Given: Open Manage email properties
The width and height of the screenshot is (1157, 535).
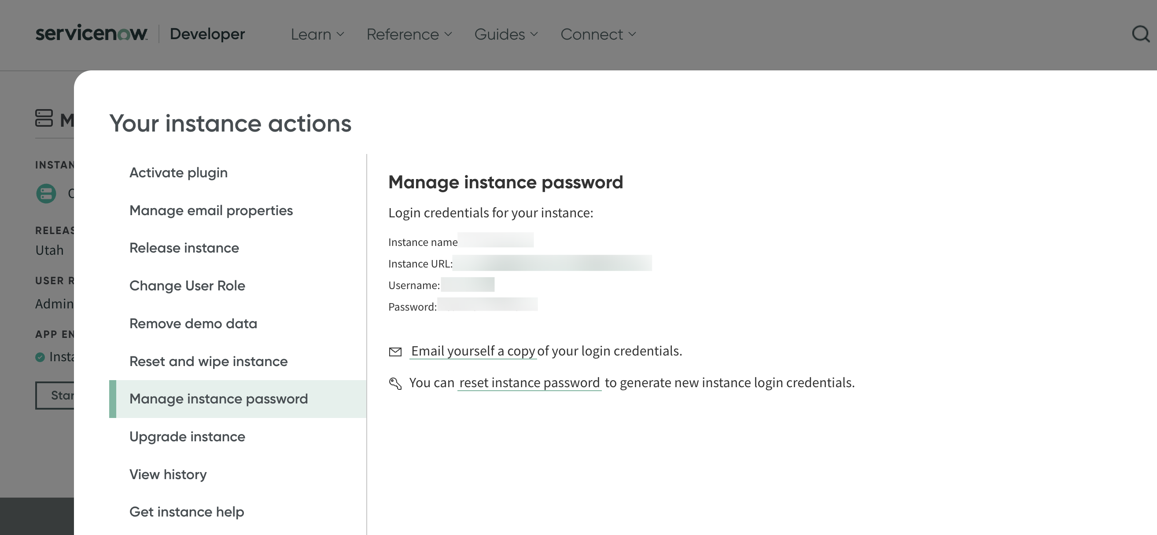Looking at the screenshot, I should pos(210,210).
